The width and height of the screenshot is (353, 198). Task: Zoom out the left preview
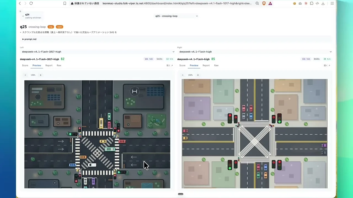25,75
